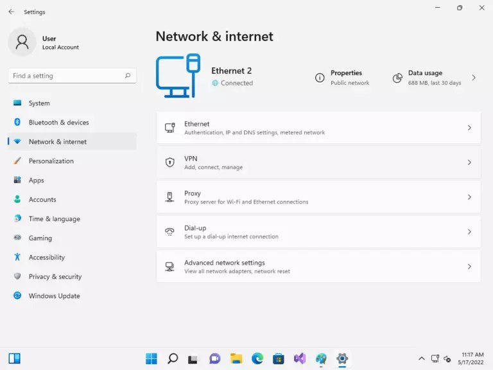
Task: Click the back arrow in Settings header
Action: [x=12, y=12]
